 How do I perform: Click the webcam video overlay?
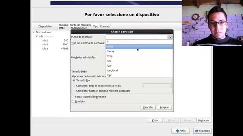pyautogui.click(x=212, y=23)
